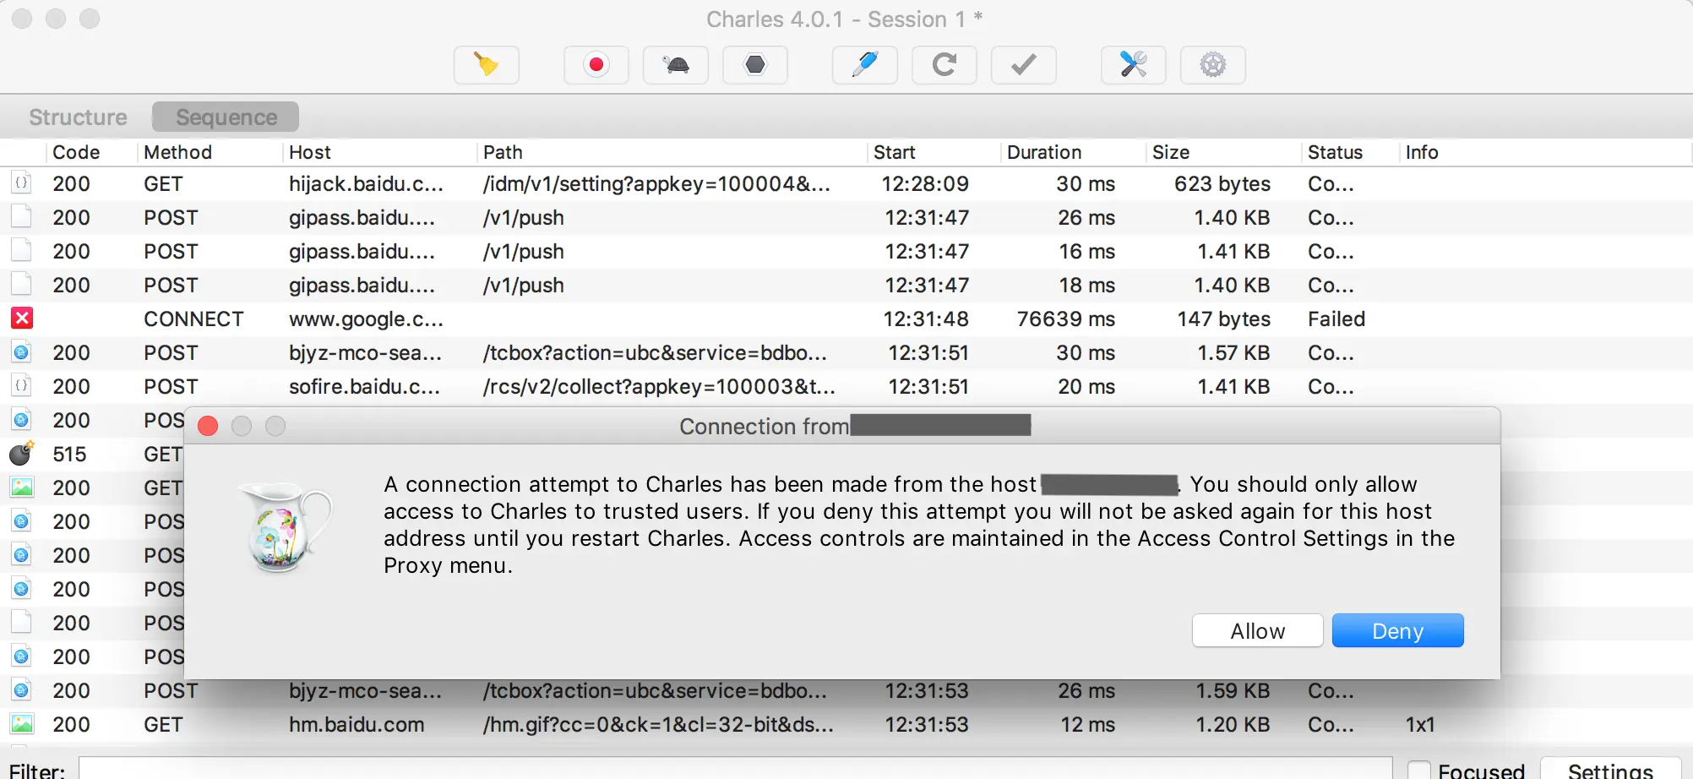1693x779 pixels.
Task: Click the /idm/v1/setting?appkey path cell
Action: tap(656, 183)
